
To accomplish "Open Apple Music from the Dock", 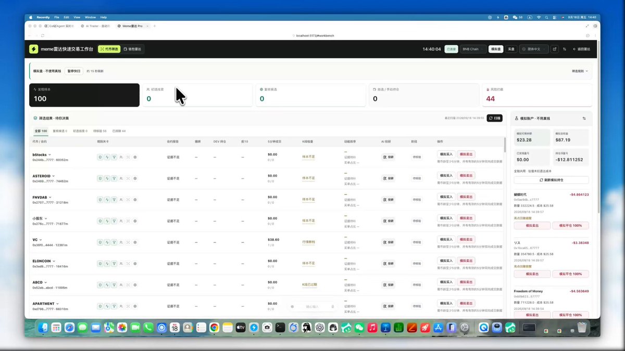I will point(372,328).
